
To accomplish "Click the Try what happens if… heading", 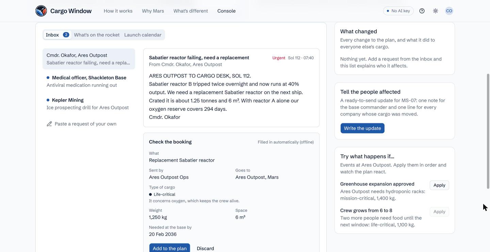I will click(367, 156).
